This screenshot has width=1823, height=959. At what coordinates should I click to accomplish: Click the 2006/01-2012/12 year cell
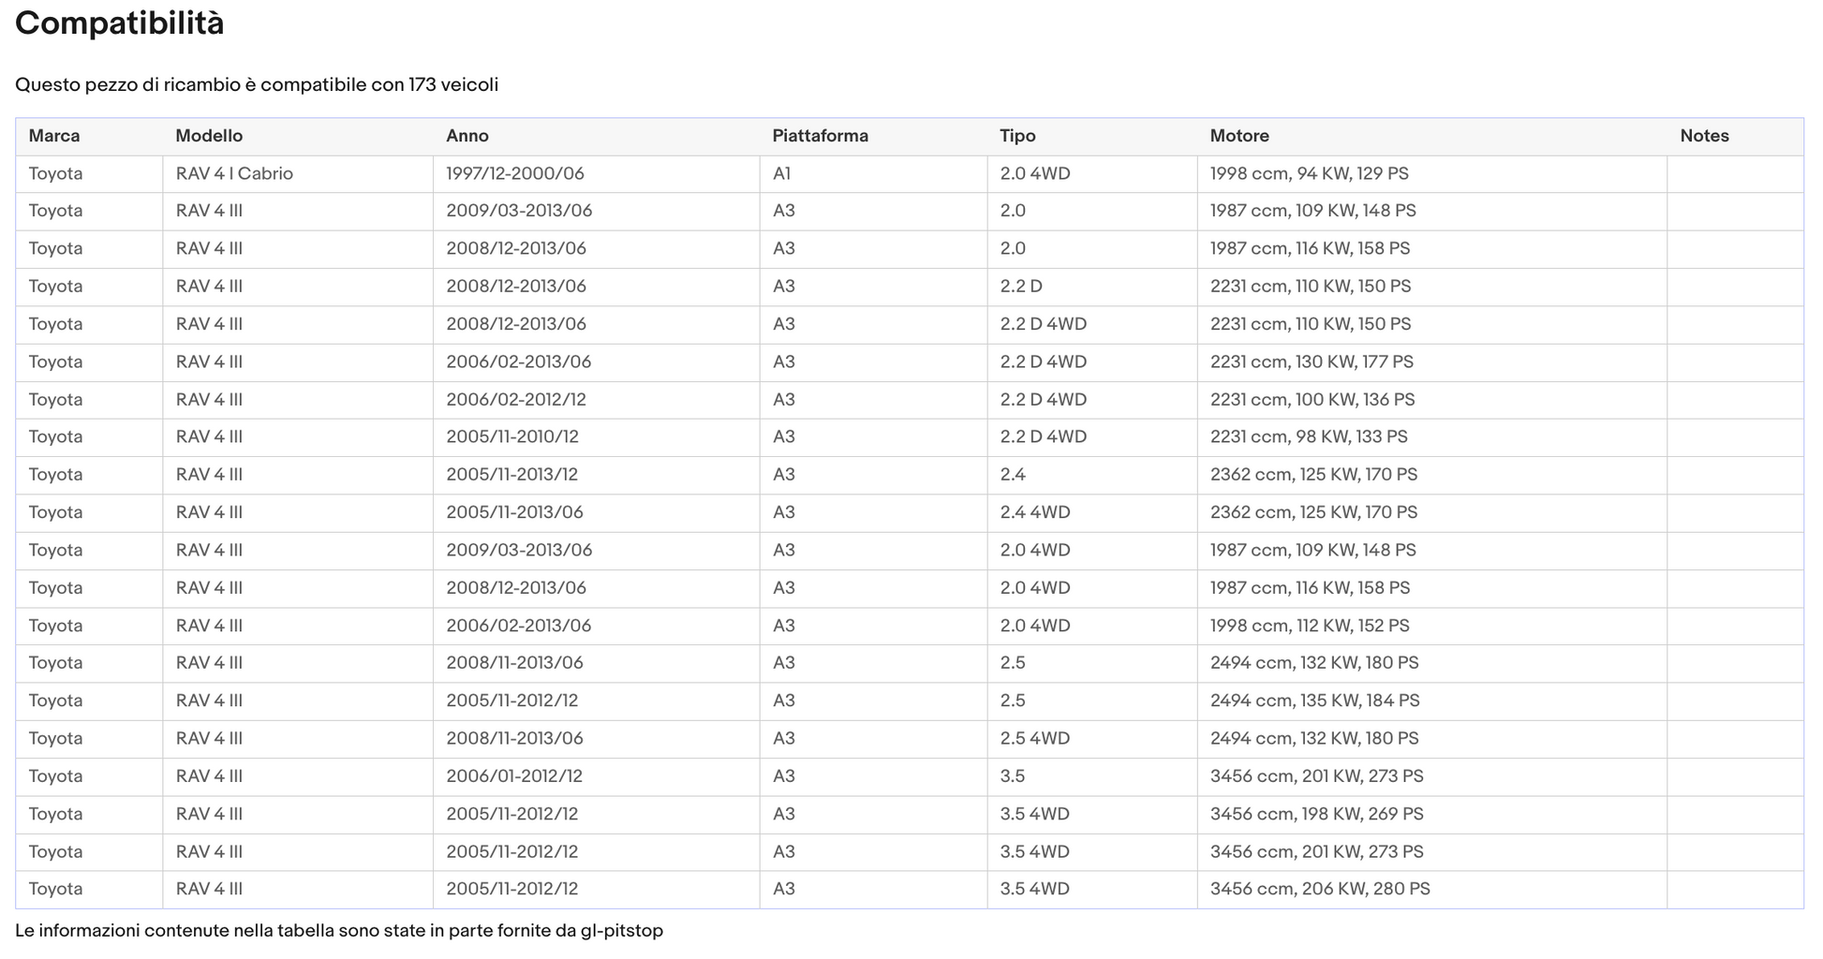coord(597,776)
